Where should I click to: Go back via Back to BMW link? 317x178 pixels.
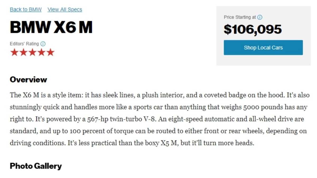(x=26, y=9)
